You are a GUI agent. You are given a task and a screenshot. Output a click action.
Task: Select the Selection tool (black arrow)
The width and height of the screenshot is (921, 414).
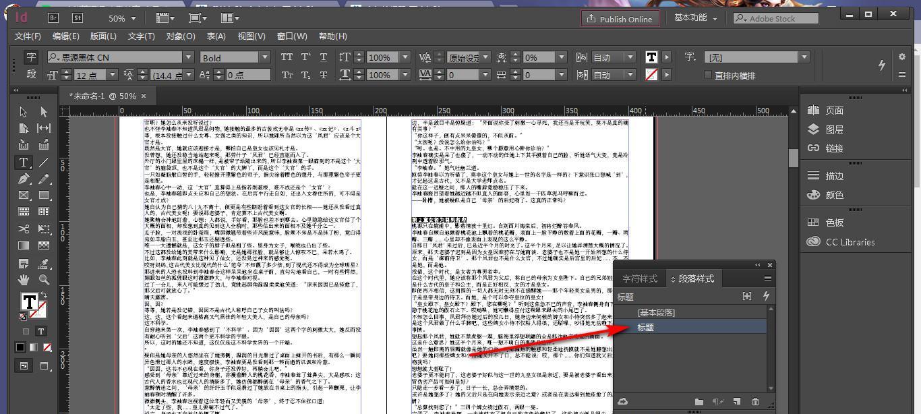(x=24, y=112)
